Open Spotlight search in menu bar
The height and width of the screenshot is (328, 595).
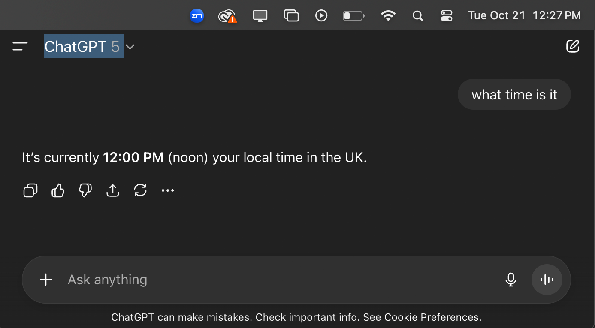pos(417,16)
